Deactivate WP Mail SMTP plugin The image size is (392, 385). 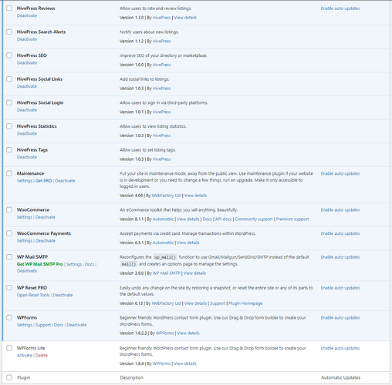[27, 271]
